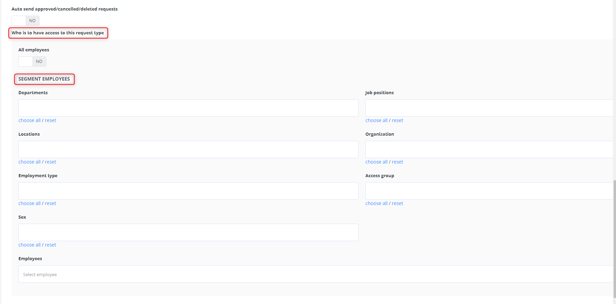
Task: Click 'Who is to have access' heading
Action: pyautogui.click(x=58, y=33)
